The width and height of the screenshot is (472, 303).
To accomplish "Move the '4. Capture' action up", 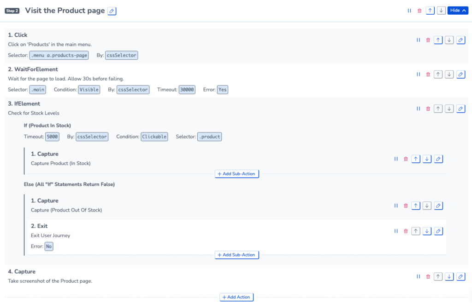I will (438, 277).
